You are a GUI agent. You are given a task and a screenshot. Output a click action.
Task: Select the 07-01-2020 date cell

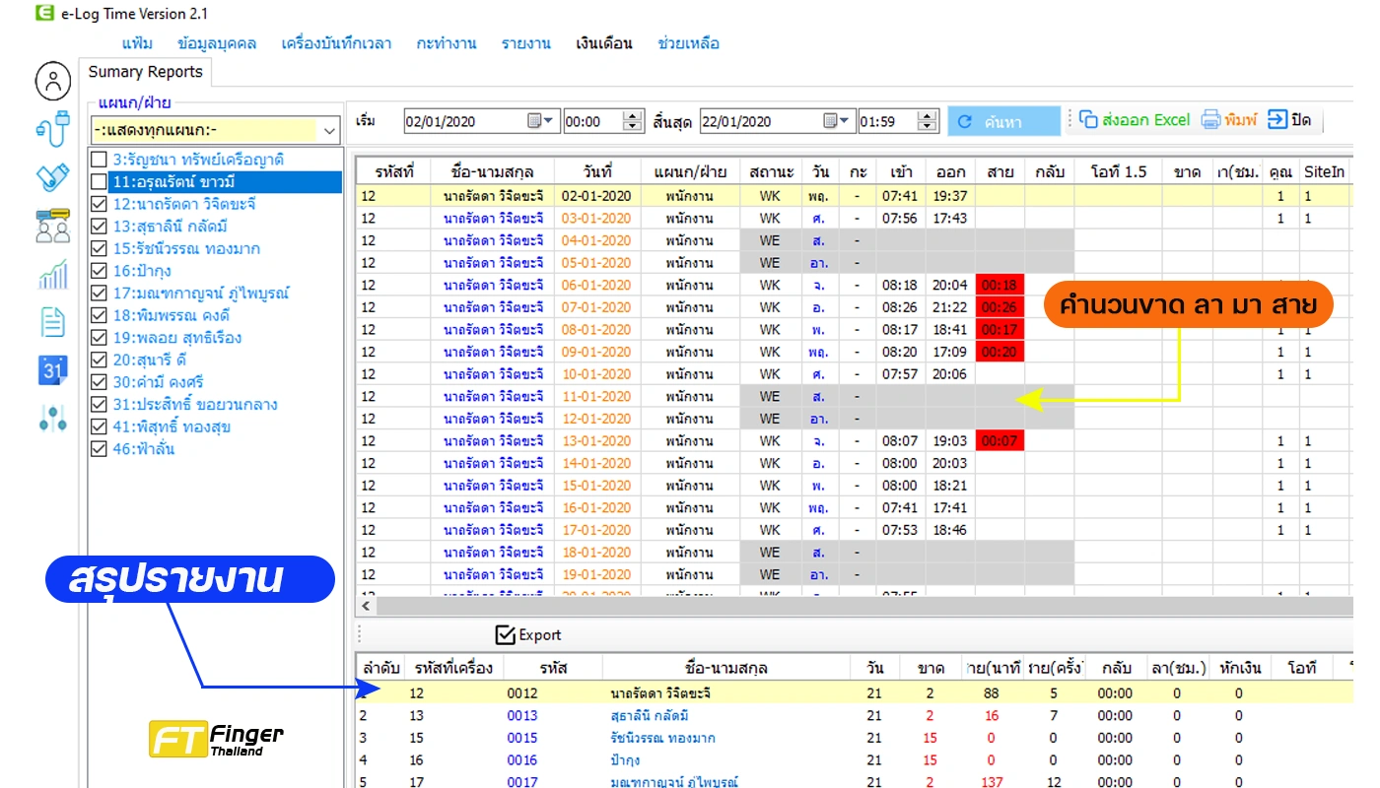coord(596,307)
